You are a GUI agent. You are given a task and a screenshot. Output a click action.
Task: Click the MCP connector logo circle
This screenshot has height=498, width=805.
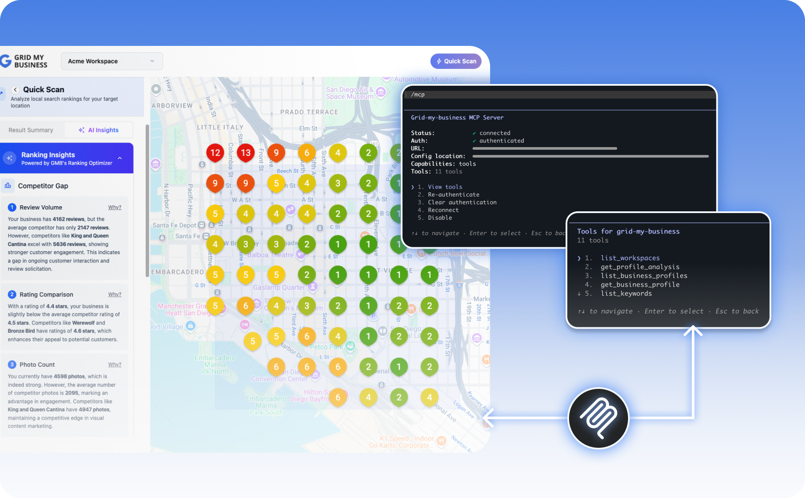599,418
